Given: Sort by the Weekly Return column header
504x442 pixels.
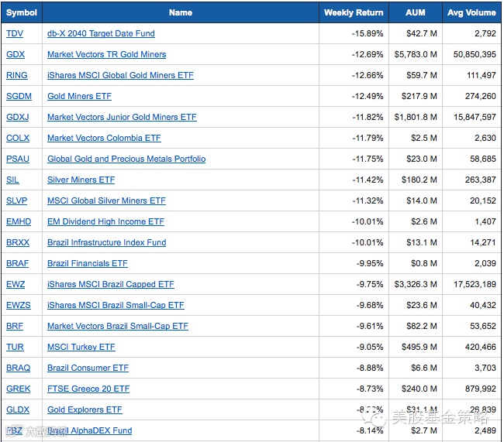Looking at the screenshot, I should pos(354,12).
